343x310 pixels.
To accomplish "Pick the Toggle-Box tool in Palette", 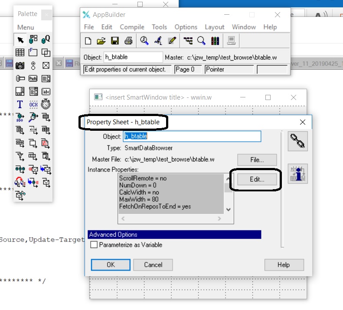I will click(46, 65).
